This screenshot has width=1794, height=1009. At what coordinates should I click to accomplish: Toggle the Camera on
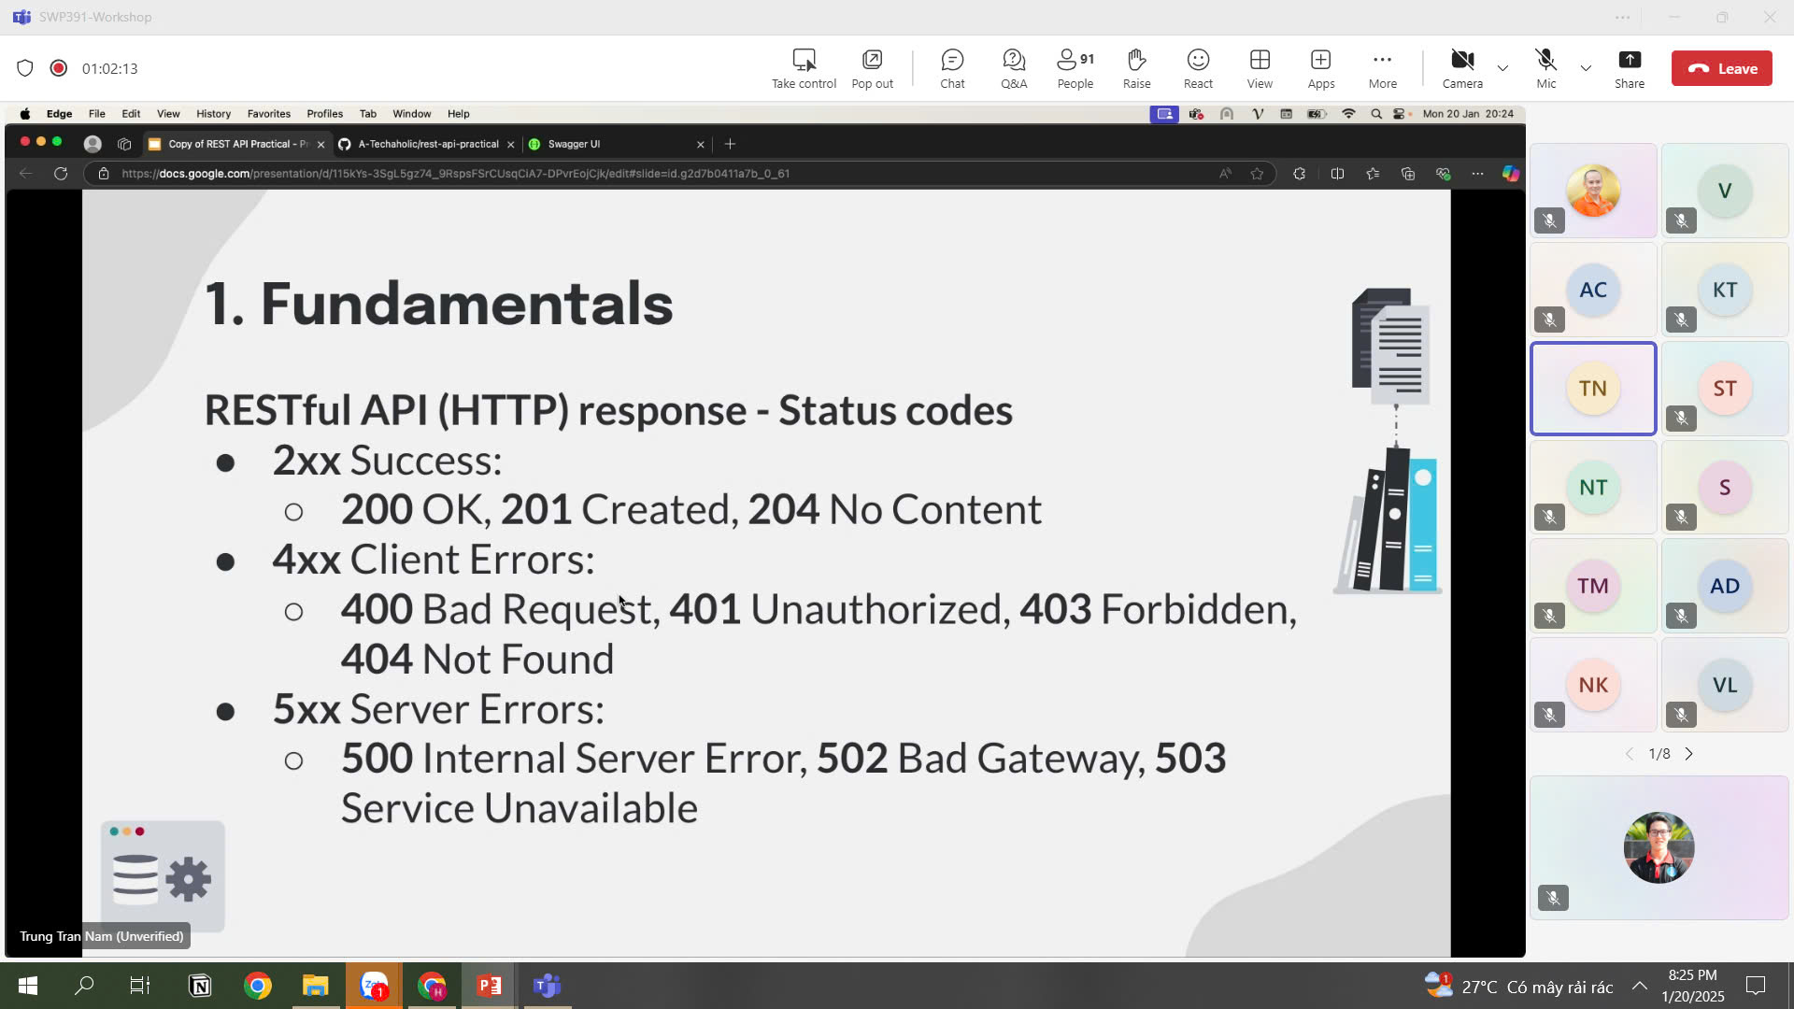tap(1462, 68)
